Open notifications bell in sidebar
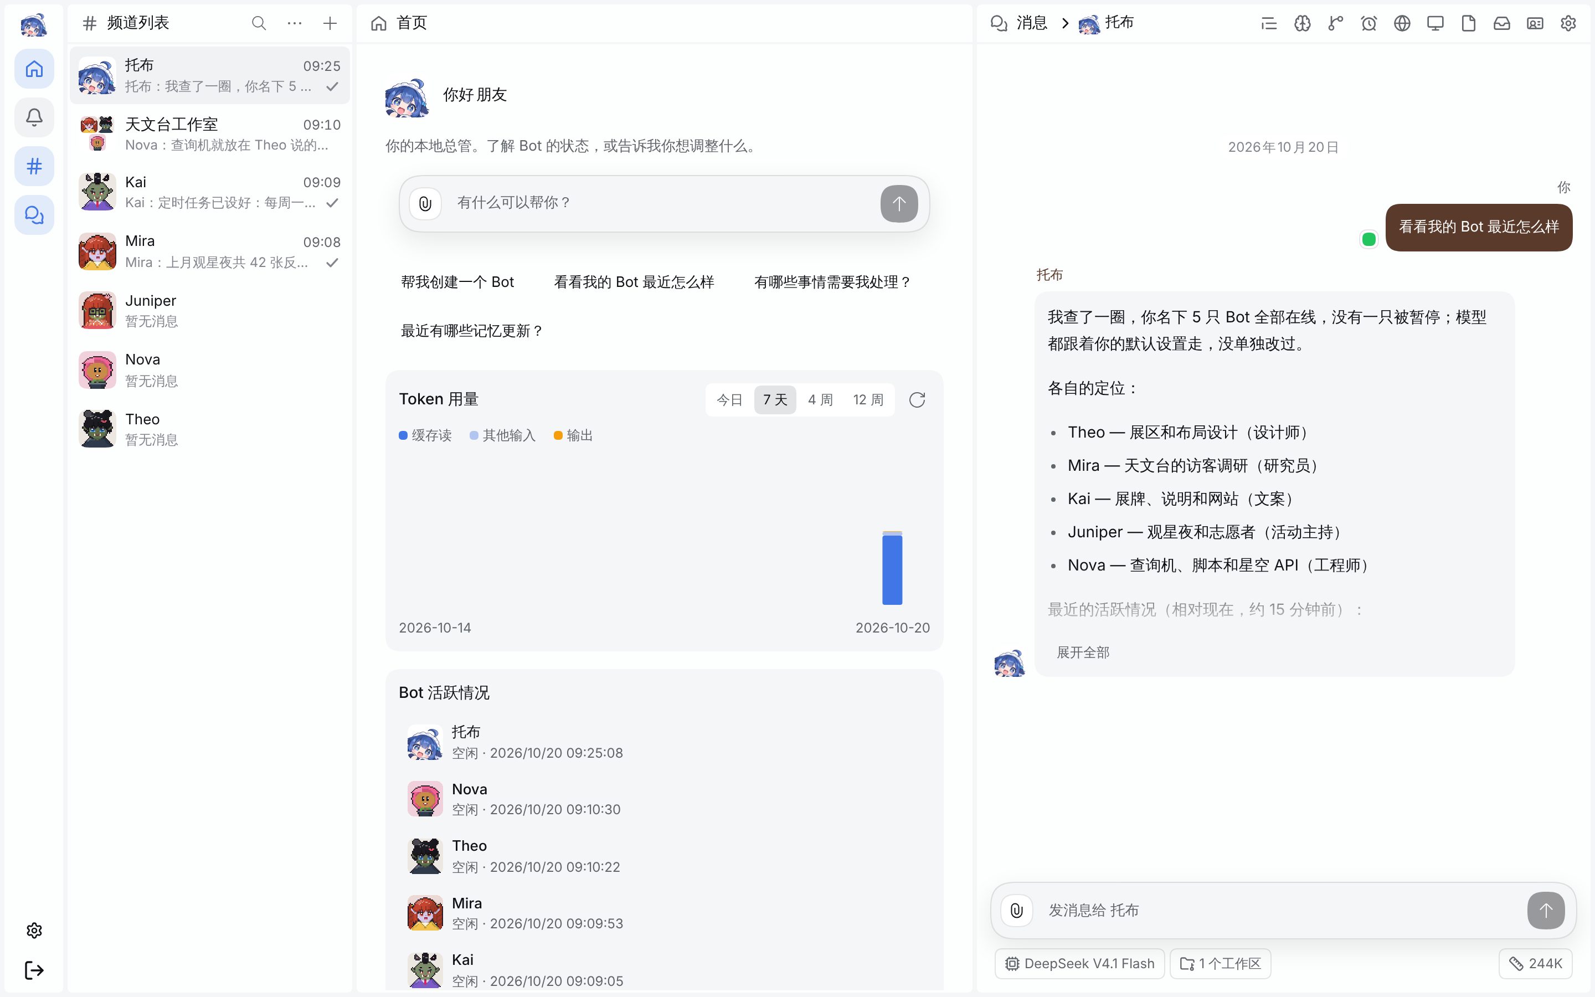 coord(34,117)
